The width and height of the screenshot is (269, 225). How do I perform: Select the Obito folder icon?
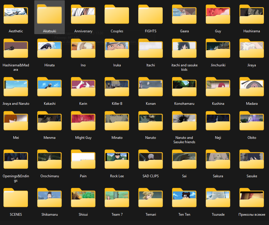[252, 121]
